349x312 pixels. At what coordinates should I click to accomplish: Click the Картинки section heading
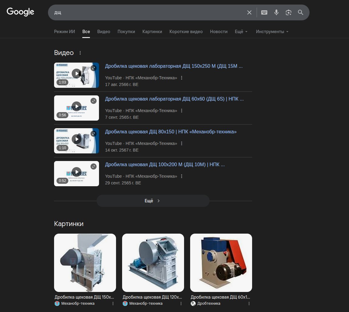pyautogui.click(x=69, y=224)
